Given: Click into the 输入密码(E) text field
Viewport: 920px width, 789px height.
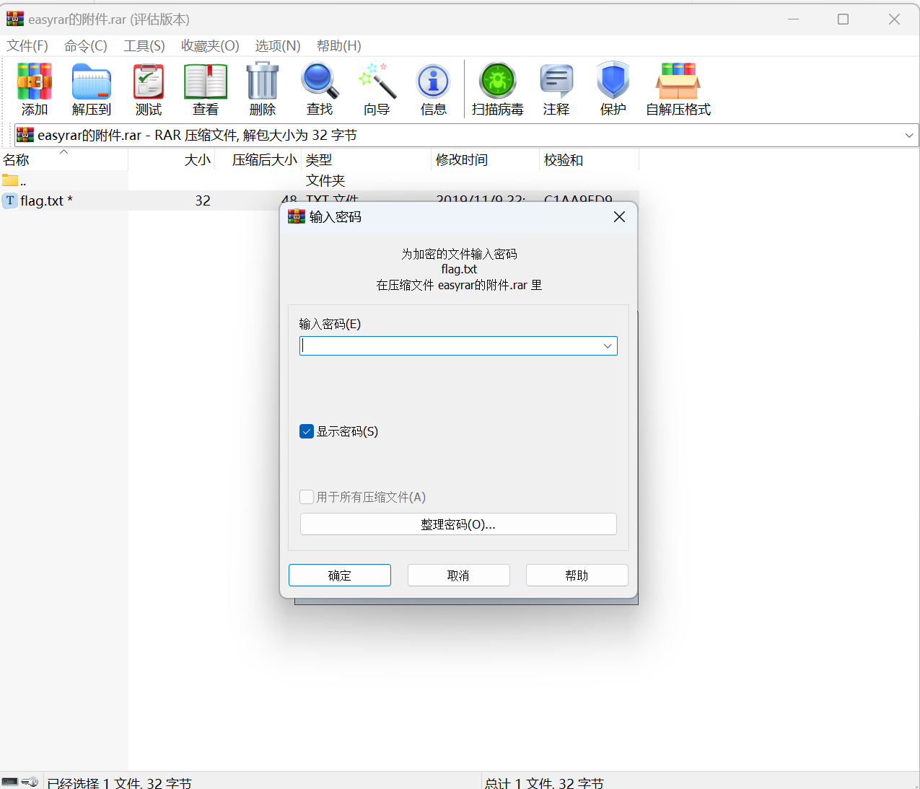Looking at the screenshot, I should (459, 346).
